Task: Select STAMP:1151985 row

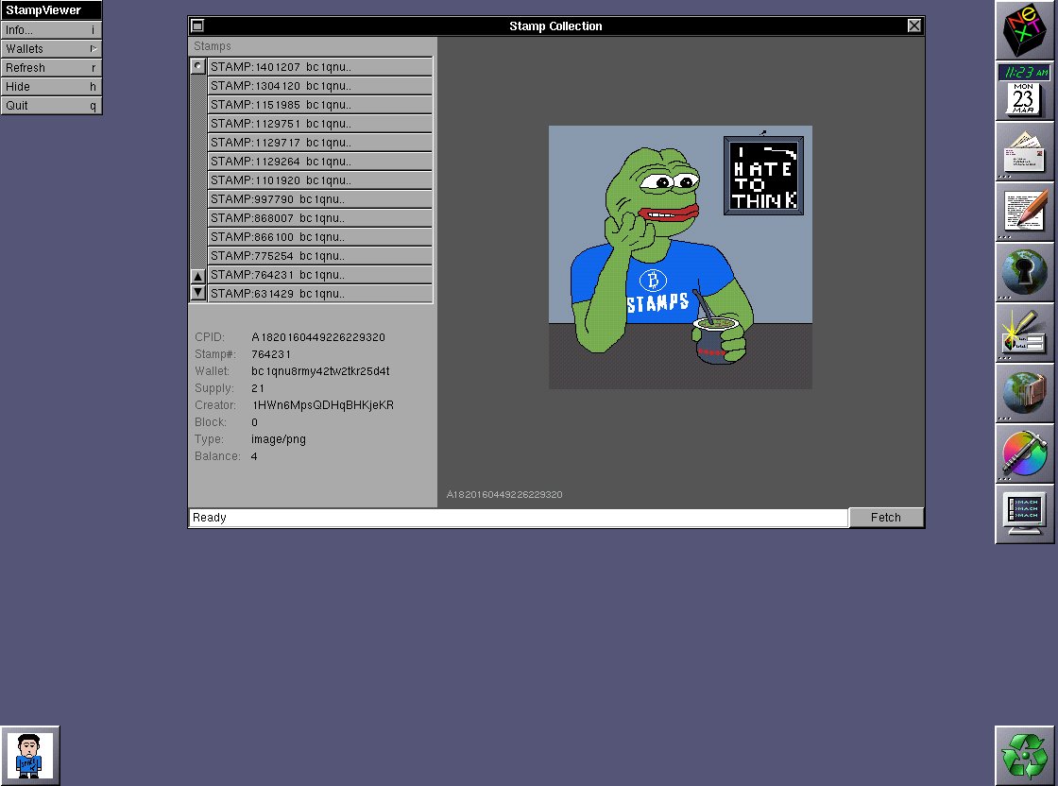Action: (x=320, y=105)
